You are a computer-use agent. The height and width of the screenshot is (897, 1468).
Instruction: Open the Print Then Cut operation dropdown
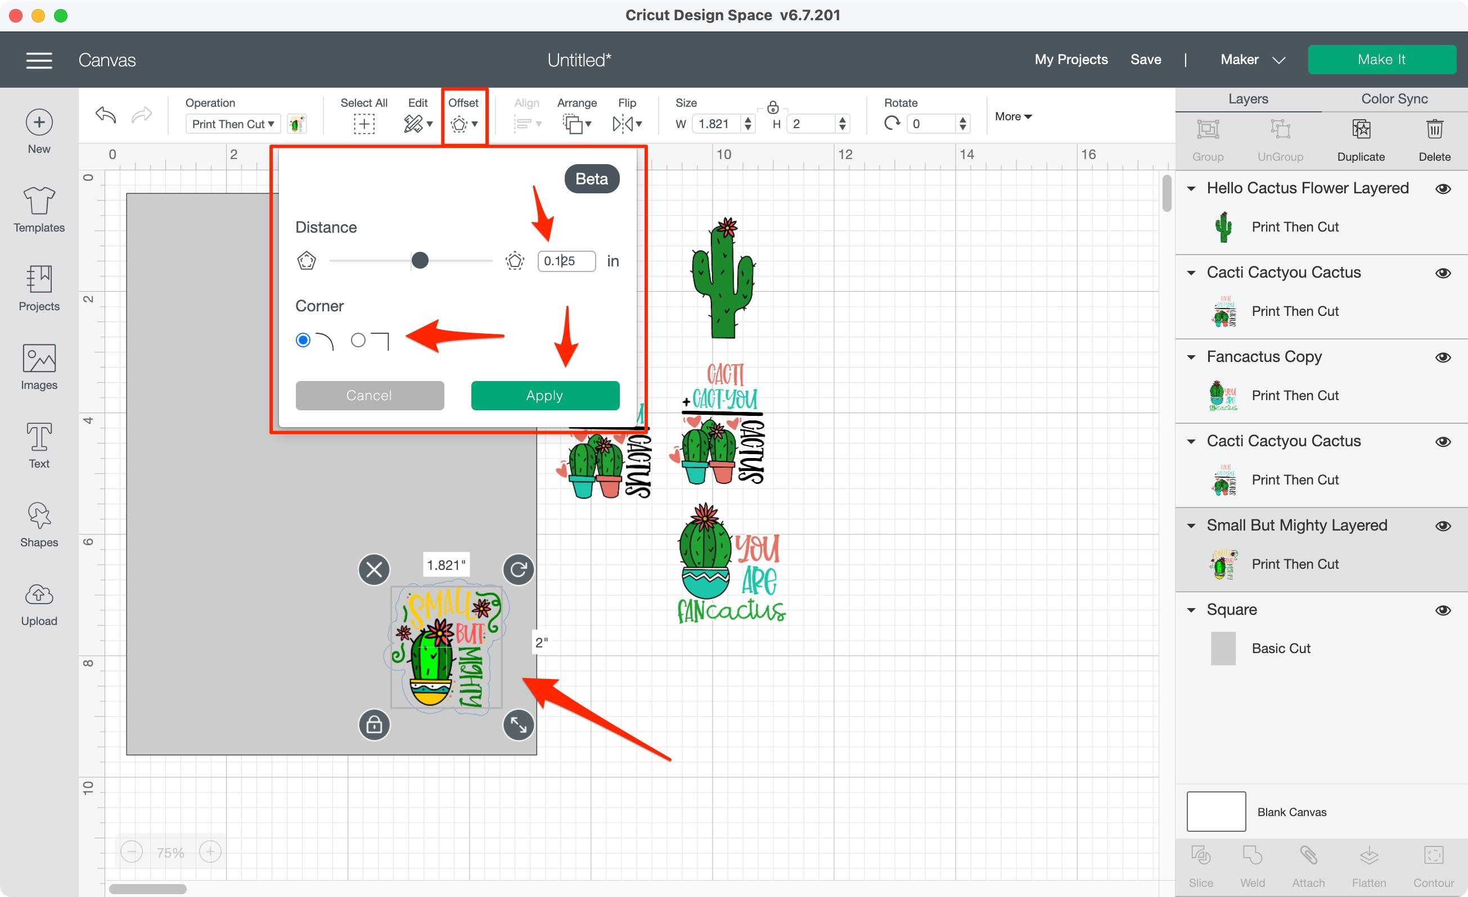click(x=232, y=124)
